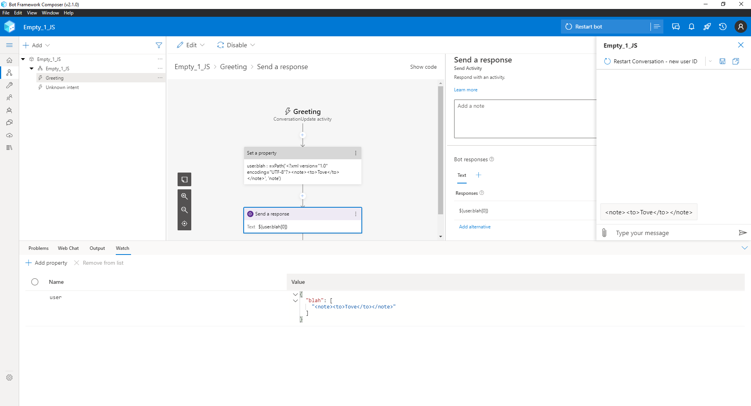The image size is (751, 406).
Task: Select the Name column header radio circle
Action: [35, 282]
